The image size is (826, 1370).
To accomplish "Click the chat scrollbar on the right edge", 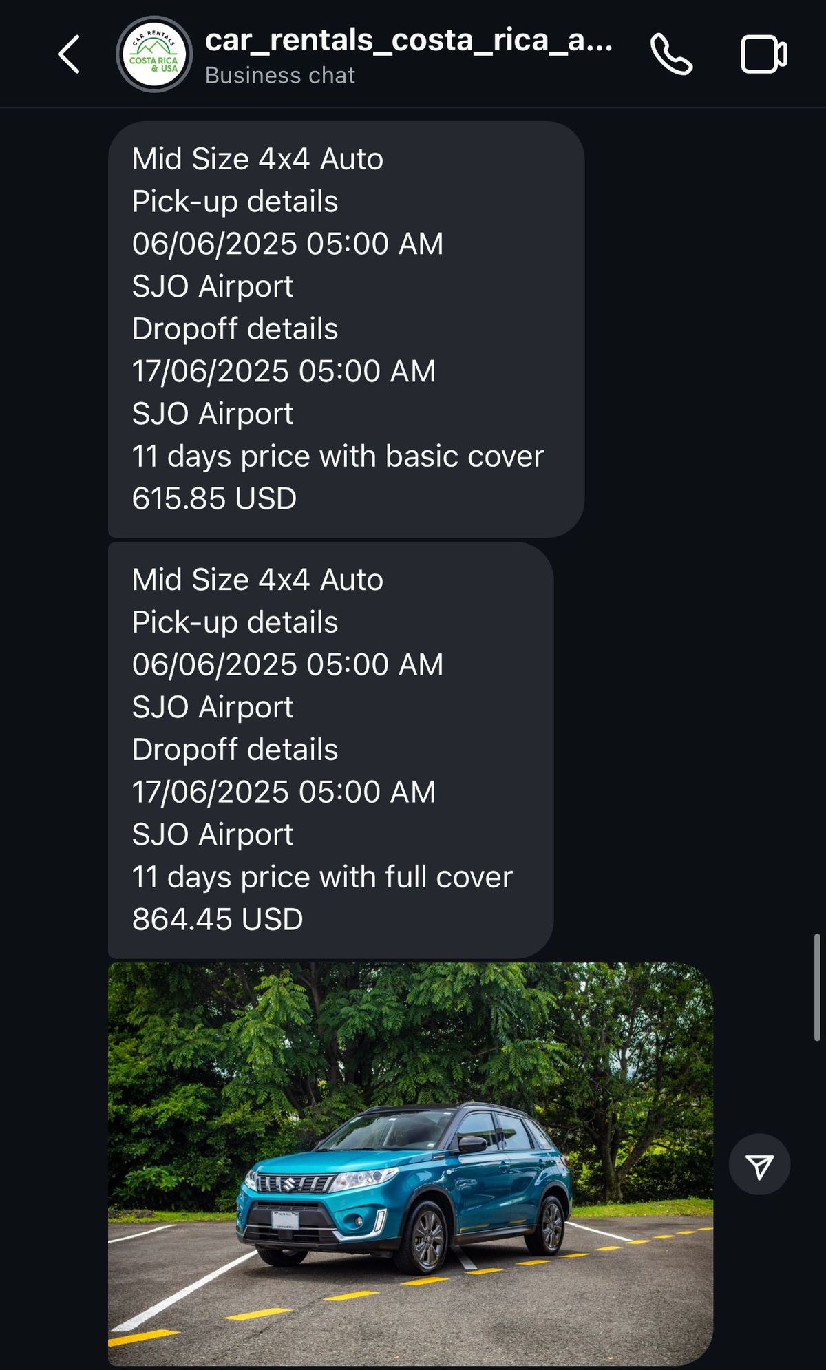I will tap(817, 987).
